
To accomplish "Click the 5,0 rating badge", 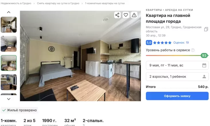I will 149,43.
